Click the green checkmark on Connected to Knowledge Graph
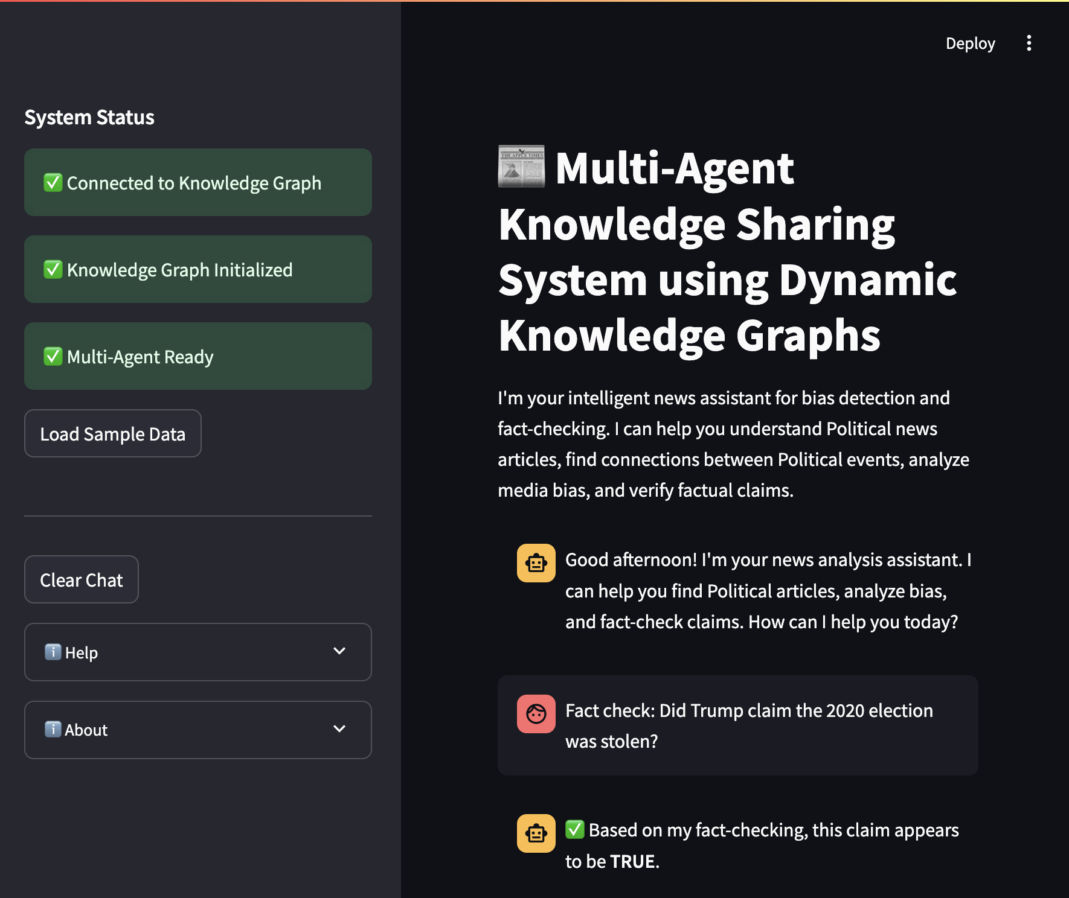 pos(53,182)
